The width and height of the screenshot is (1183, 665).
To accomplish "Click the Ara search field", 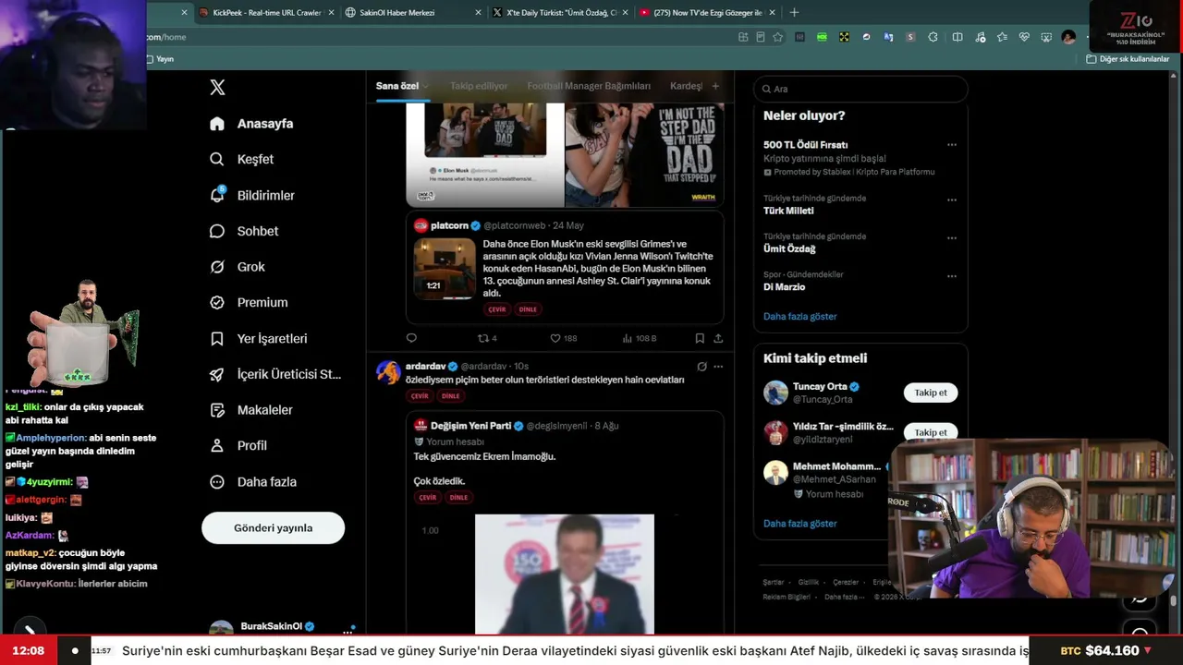I will click(860, 89).
